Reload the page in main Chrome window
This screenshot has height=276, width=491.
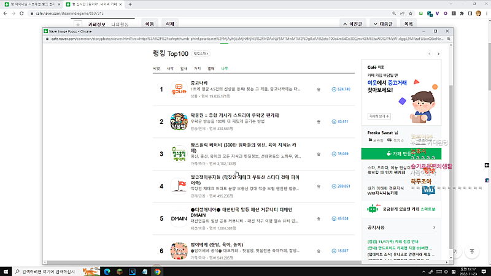pyautogui.click(x=21, y=13)
